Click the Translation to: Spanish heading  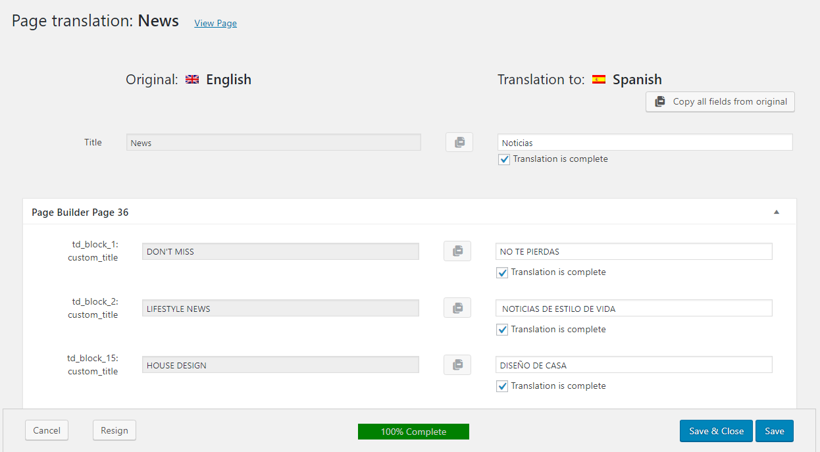pos(580,80)
